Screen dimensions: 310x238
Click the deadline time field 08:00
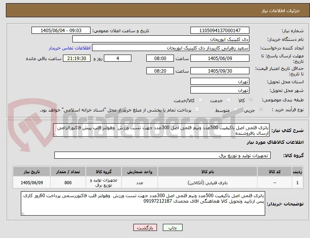tap(160, 58)
